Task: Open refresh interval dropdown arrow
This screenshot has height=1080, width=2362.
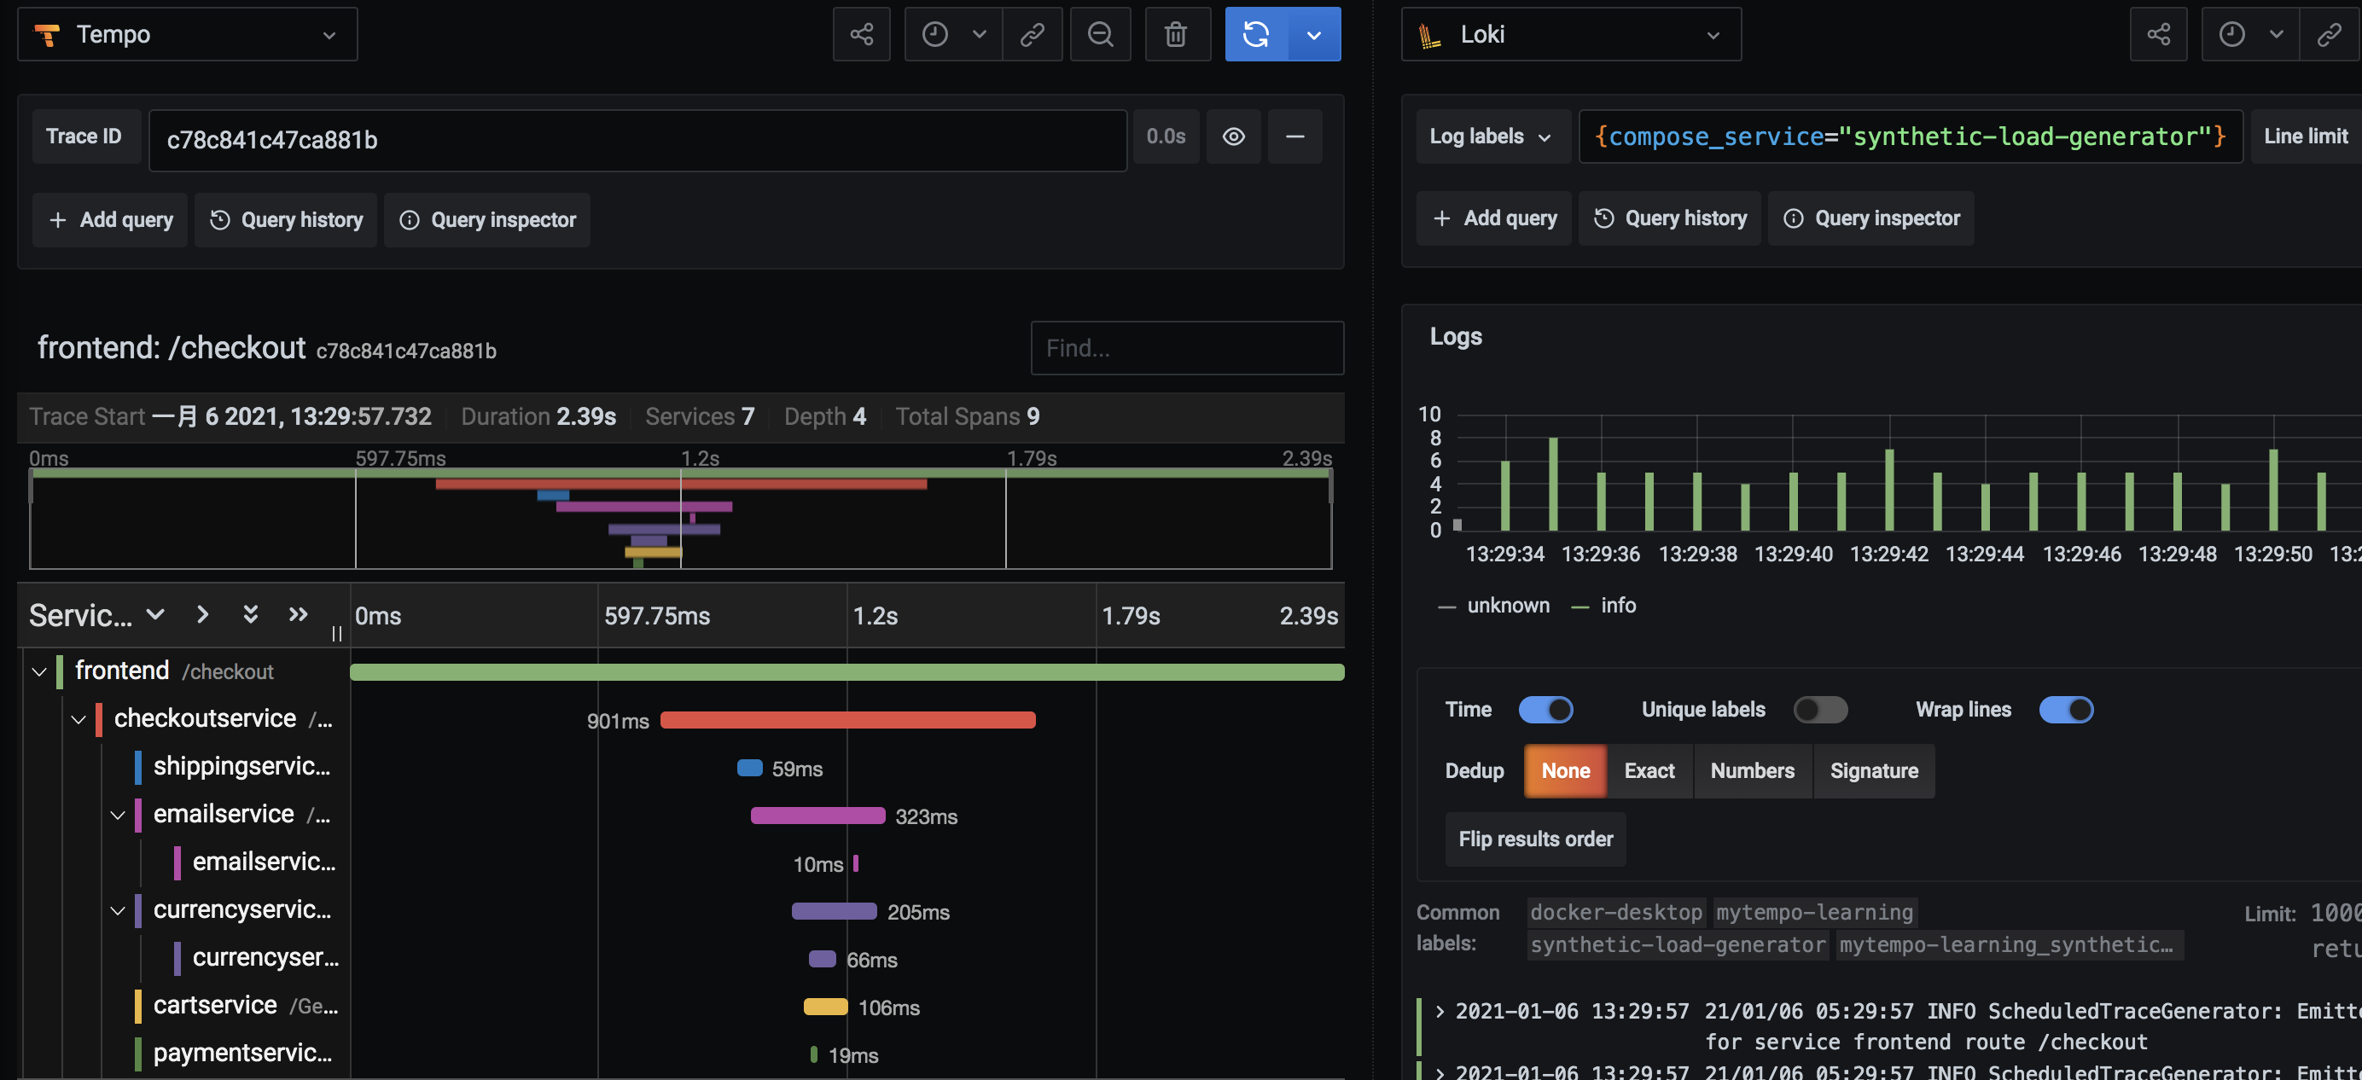Action: 1315,35
